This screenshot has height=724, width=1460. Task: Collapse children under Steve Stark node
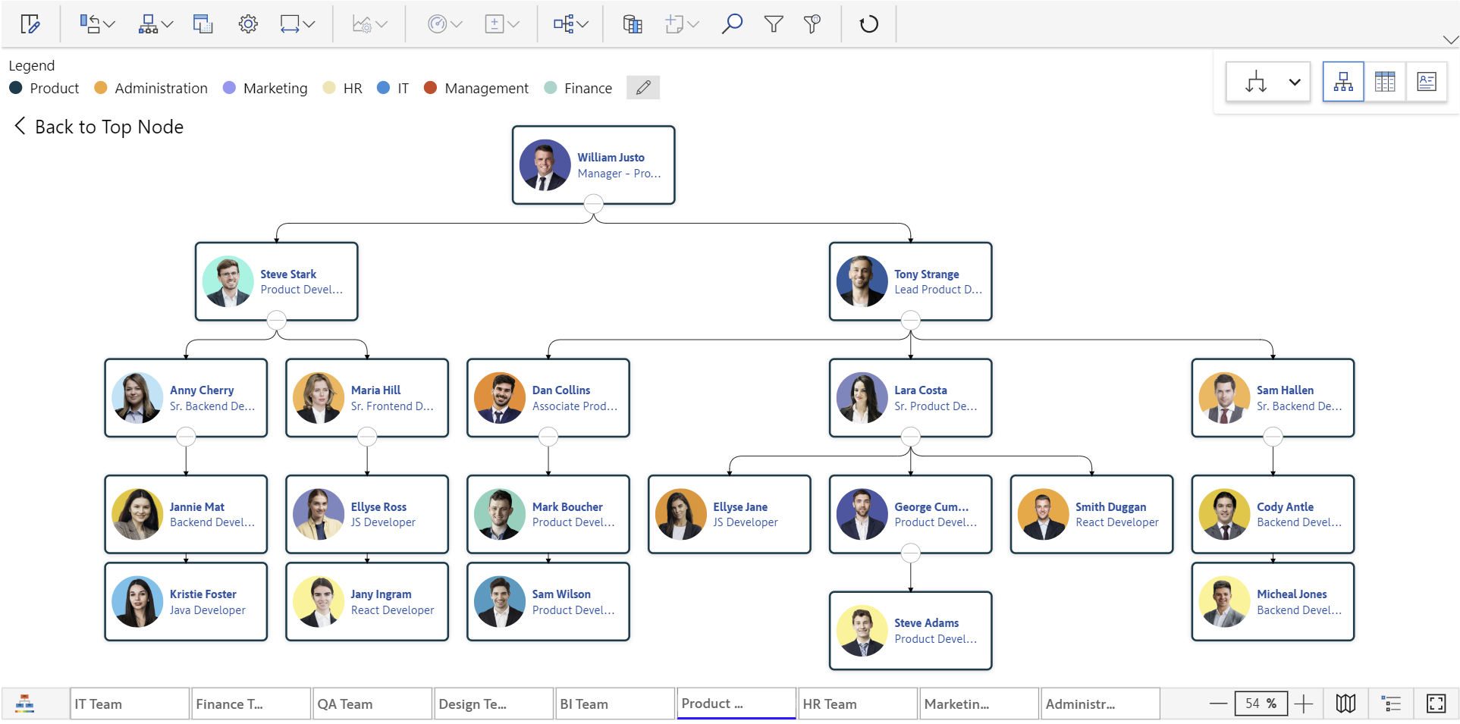pos(277,321)
